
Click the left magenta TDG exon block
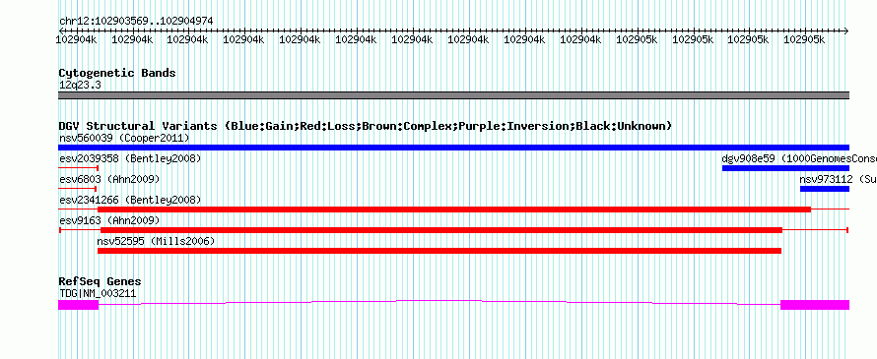(78, 305)
